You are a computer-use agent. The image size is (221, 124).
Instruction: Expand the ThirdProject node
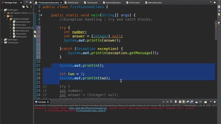(2, 43)
